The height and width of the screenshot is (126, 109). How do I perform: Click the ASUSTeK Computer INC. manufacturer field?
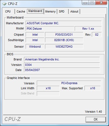(x=63, y=23)
